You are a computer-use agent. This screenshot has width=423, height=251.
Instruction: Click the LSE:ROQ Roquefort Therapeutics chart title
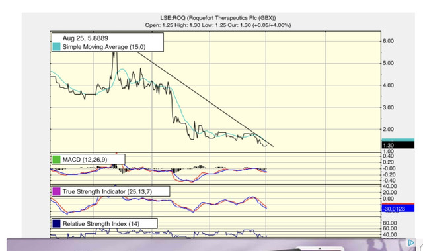pos(218,18)
